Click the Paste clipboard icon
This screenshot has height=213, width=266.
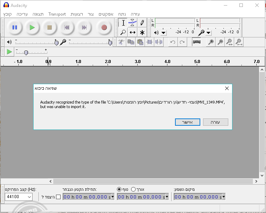pos(140,42)
